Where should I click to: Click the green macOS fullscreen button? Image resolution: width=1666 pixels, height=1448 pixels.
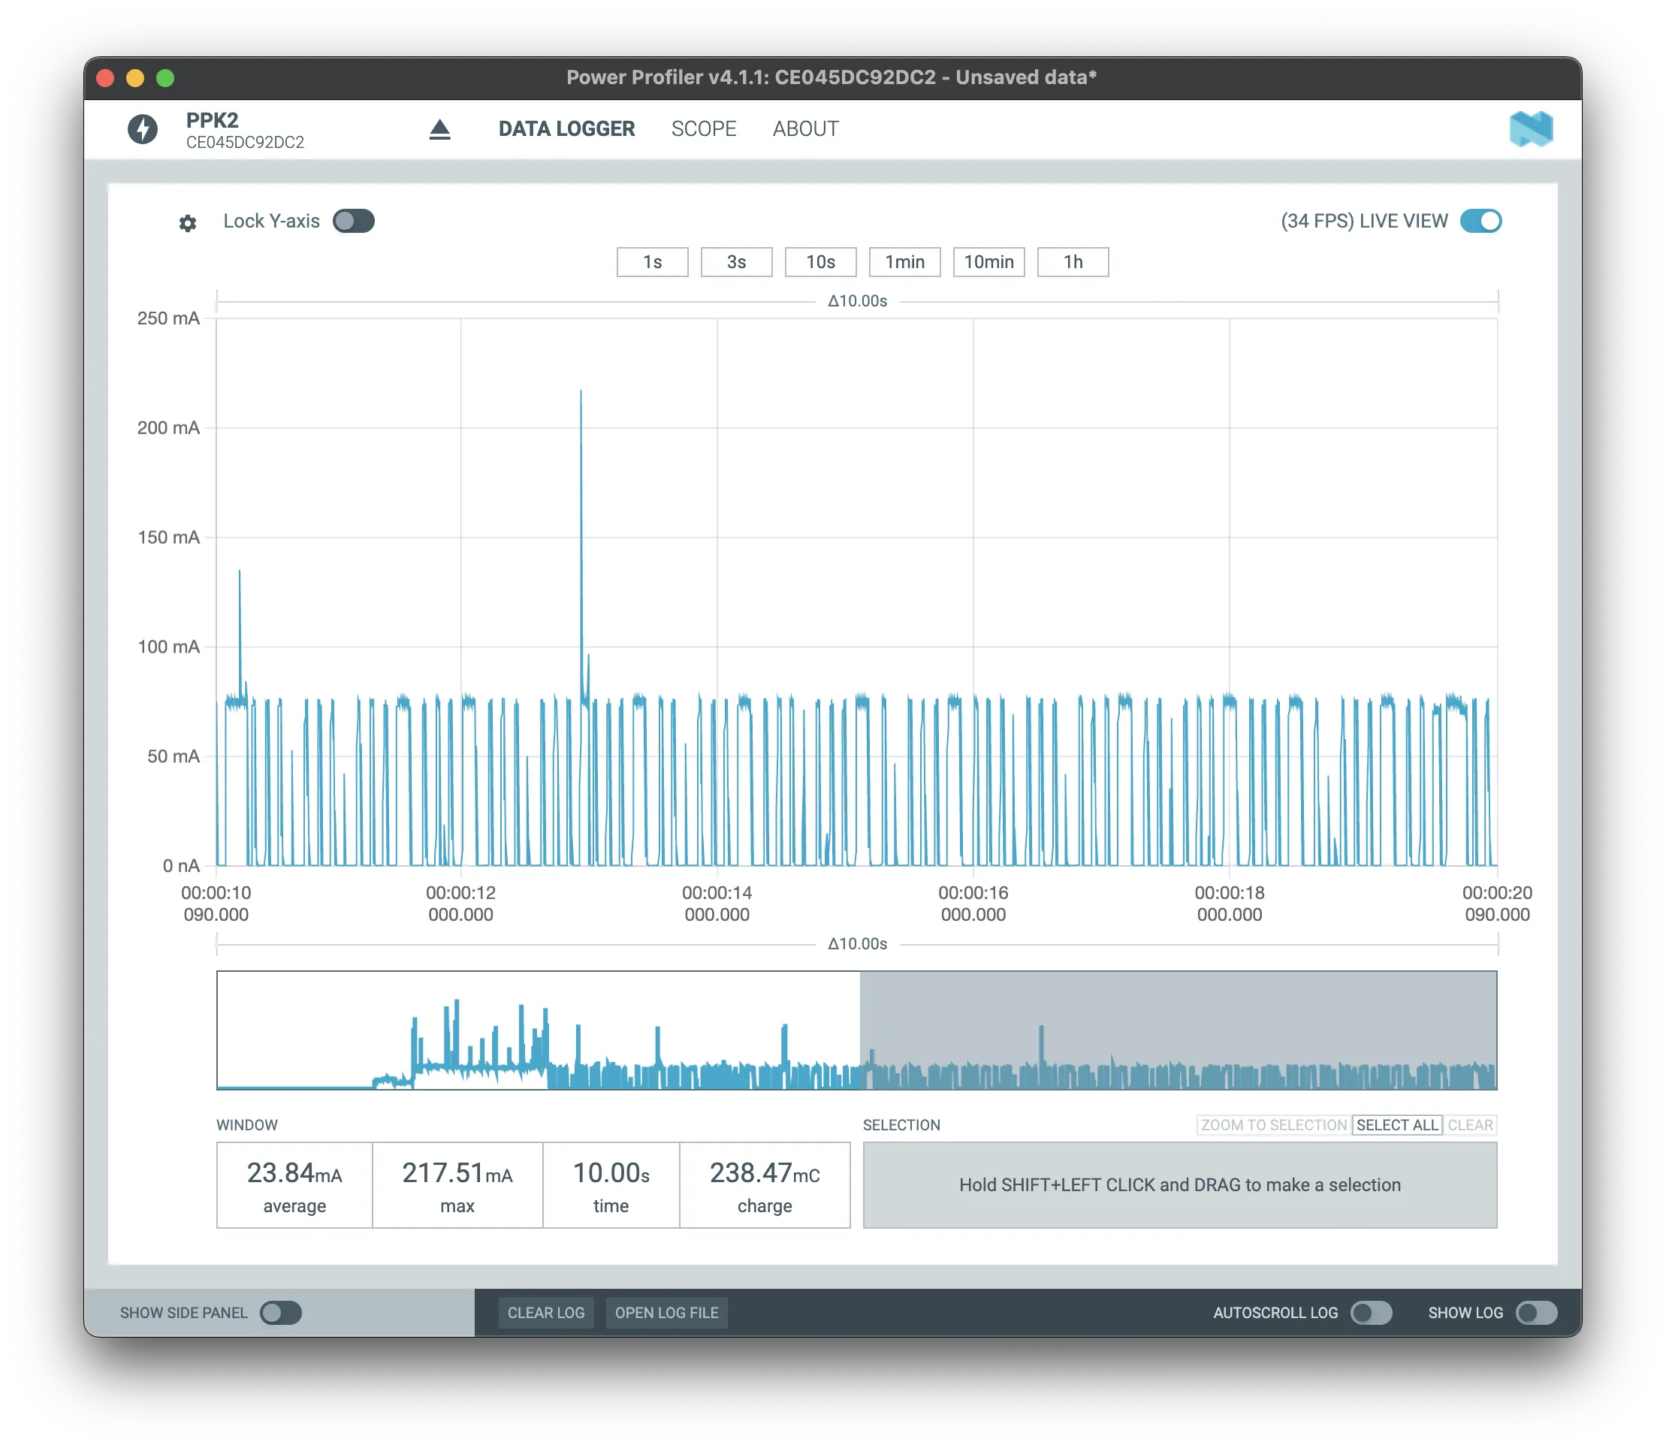coord(164,78)
